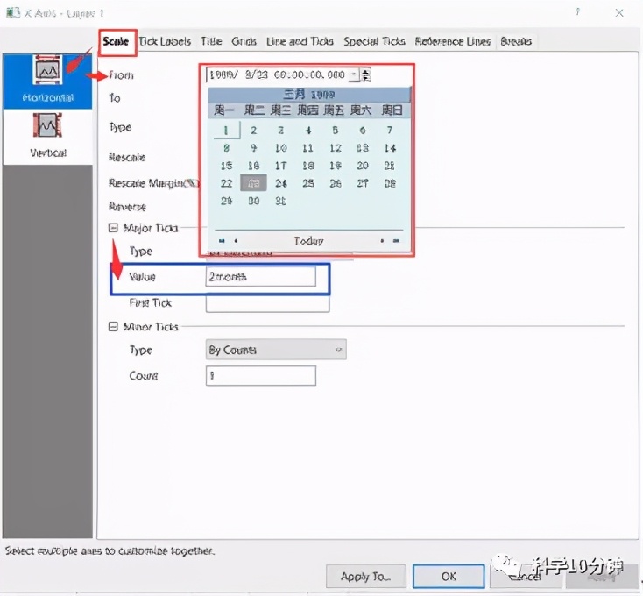The width and height of the screenshot is (643, 596).
Task: Switch to the Tick Labels tab
Action: (165, 41)
